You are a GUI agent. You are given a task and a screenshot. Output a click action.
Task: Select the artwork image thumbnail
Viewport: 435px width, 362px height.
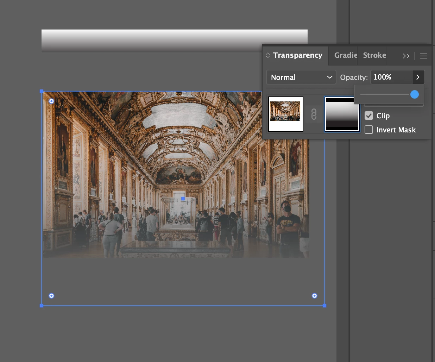click(286, 114)
